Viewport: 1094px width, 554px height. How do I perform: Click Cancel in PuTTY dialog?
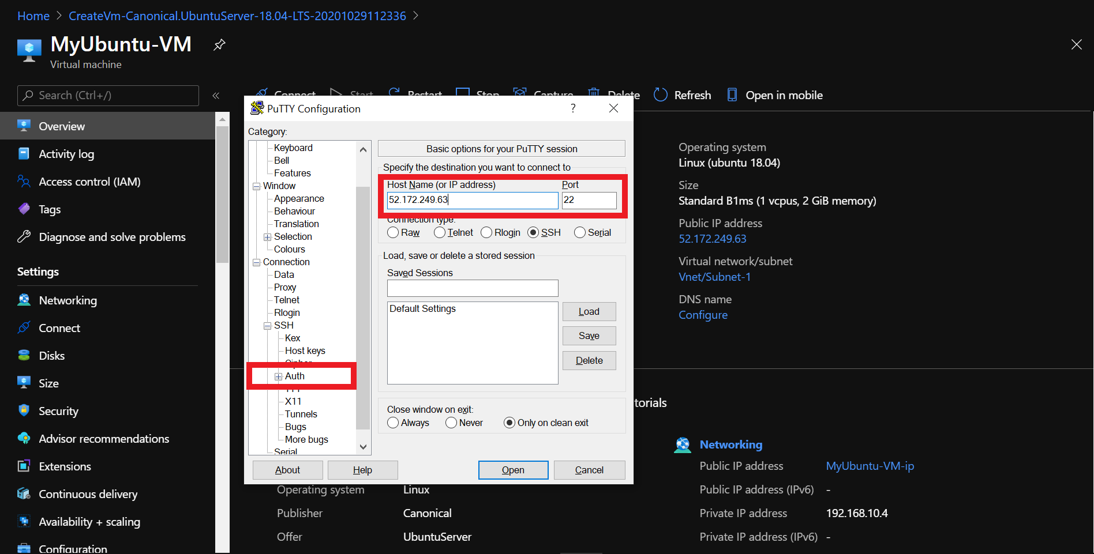coord(589,470)
